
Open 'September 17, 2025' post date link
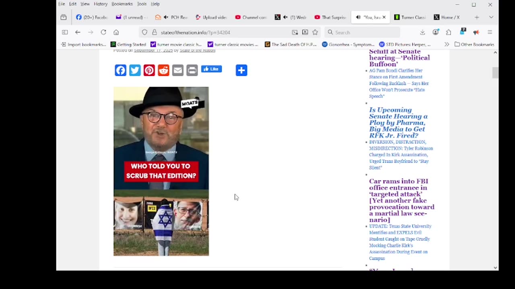153,51
